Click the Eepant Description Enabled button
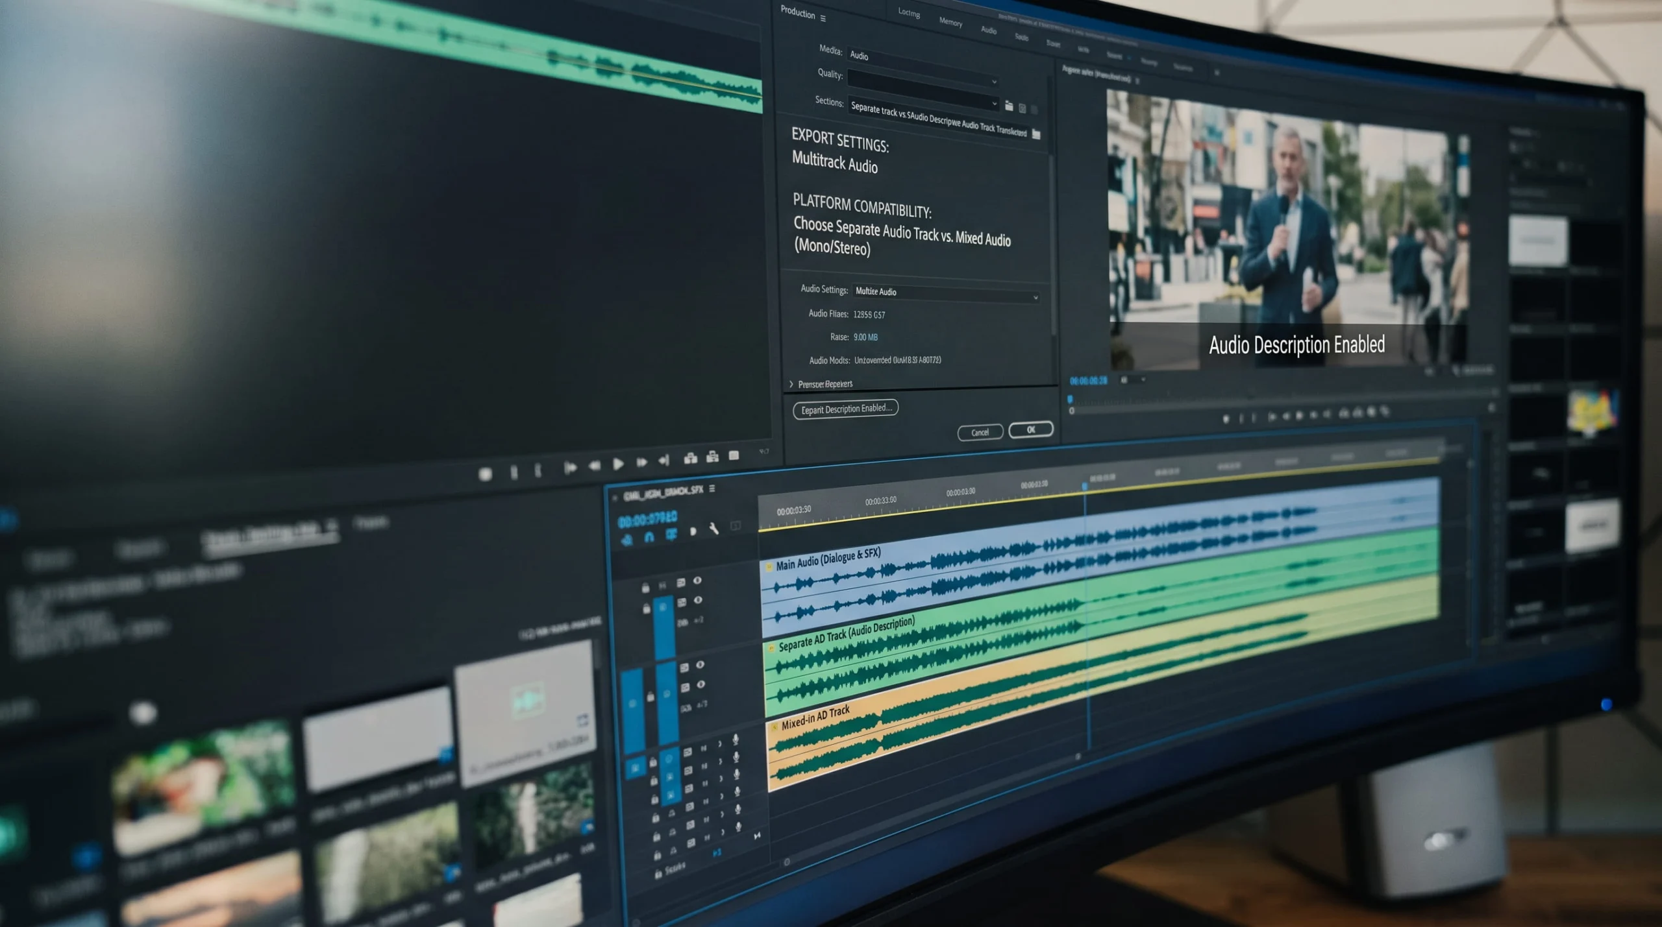The width and height of the screenshot is (1662, 927). (x=845, y=409)
